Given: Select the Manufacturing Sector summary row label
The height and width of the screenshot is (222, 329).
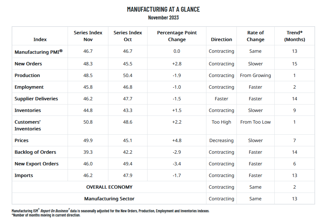Looking at the screenshot, I should click(x=109, y=199).
